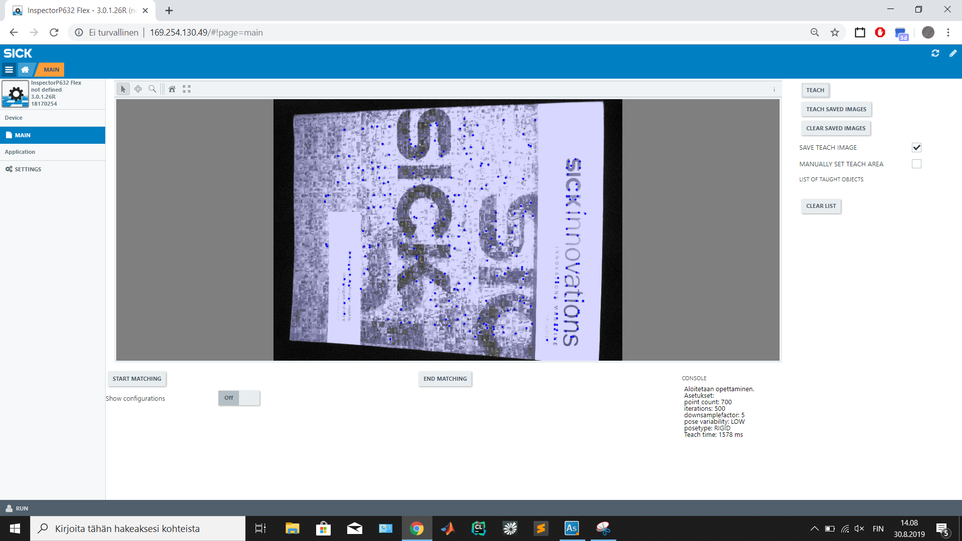Enable Manually Set Teach Area checkbox
962x541 pixels.
pos(916,164)
